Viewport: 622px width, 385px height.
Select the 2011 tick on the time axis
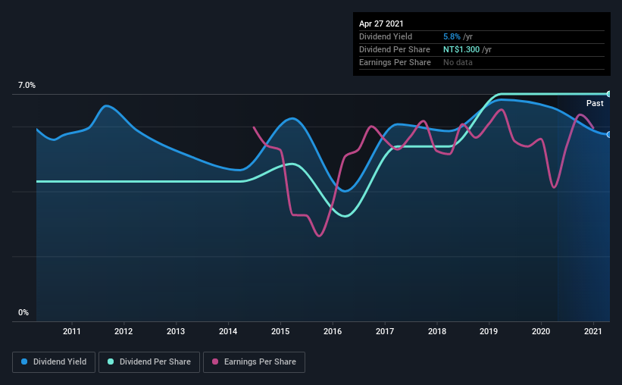pos(72,331)
